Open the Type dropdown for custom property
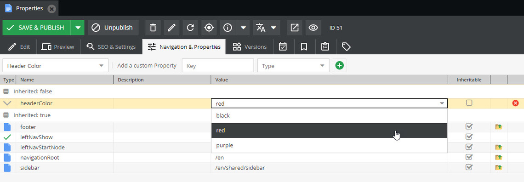The width and height of the screenshot is (524, 182). (293, 65)
